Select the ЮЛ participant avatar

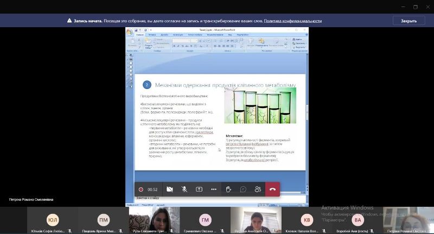(x=53, y=220)
